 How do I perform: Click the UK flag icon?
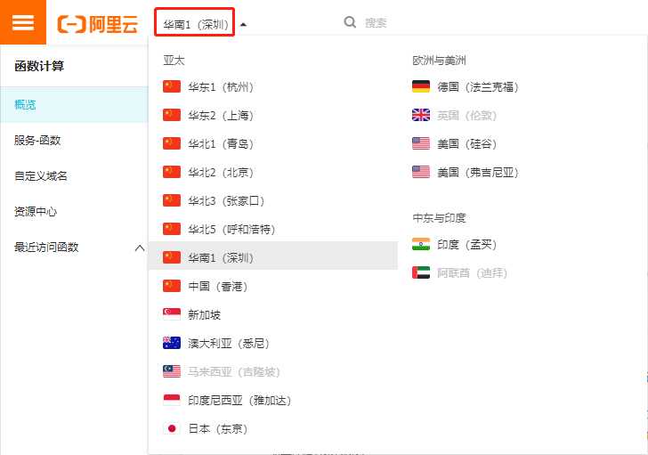tap(421, 115)
